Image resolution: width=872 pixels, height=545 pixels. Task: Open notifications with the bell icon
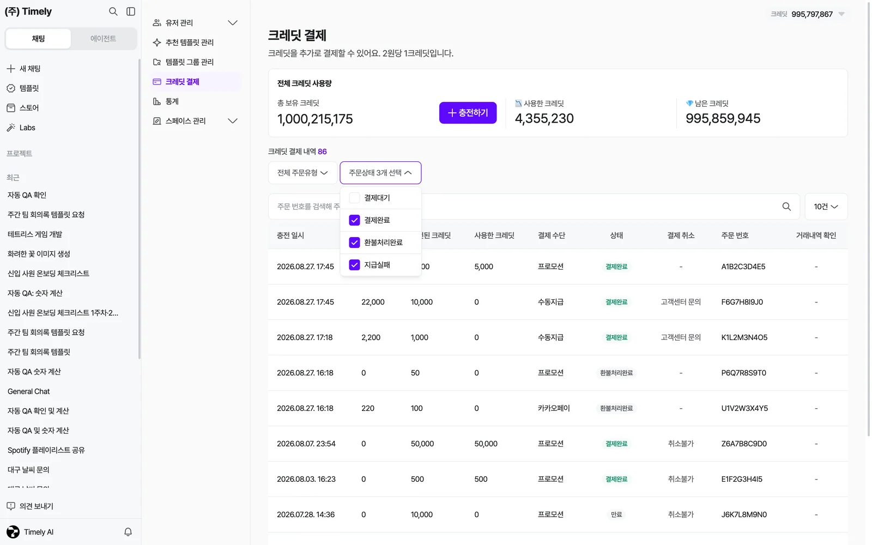128,532
